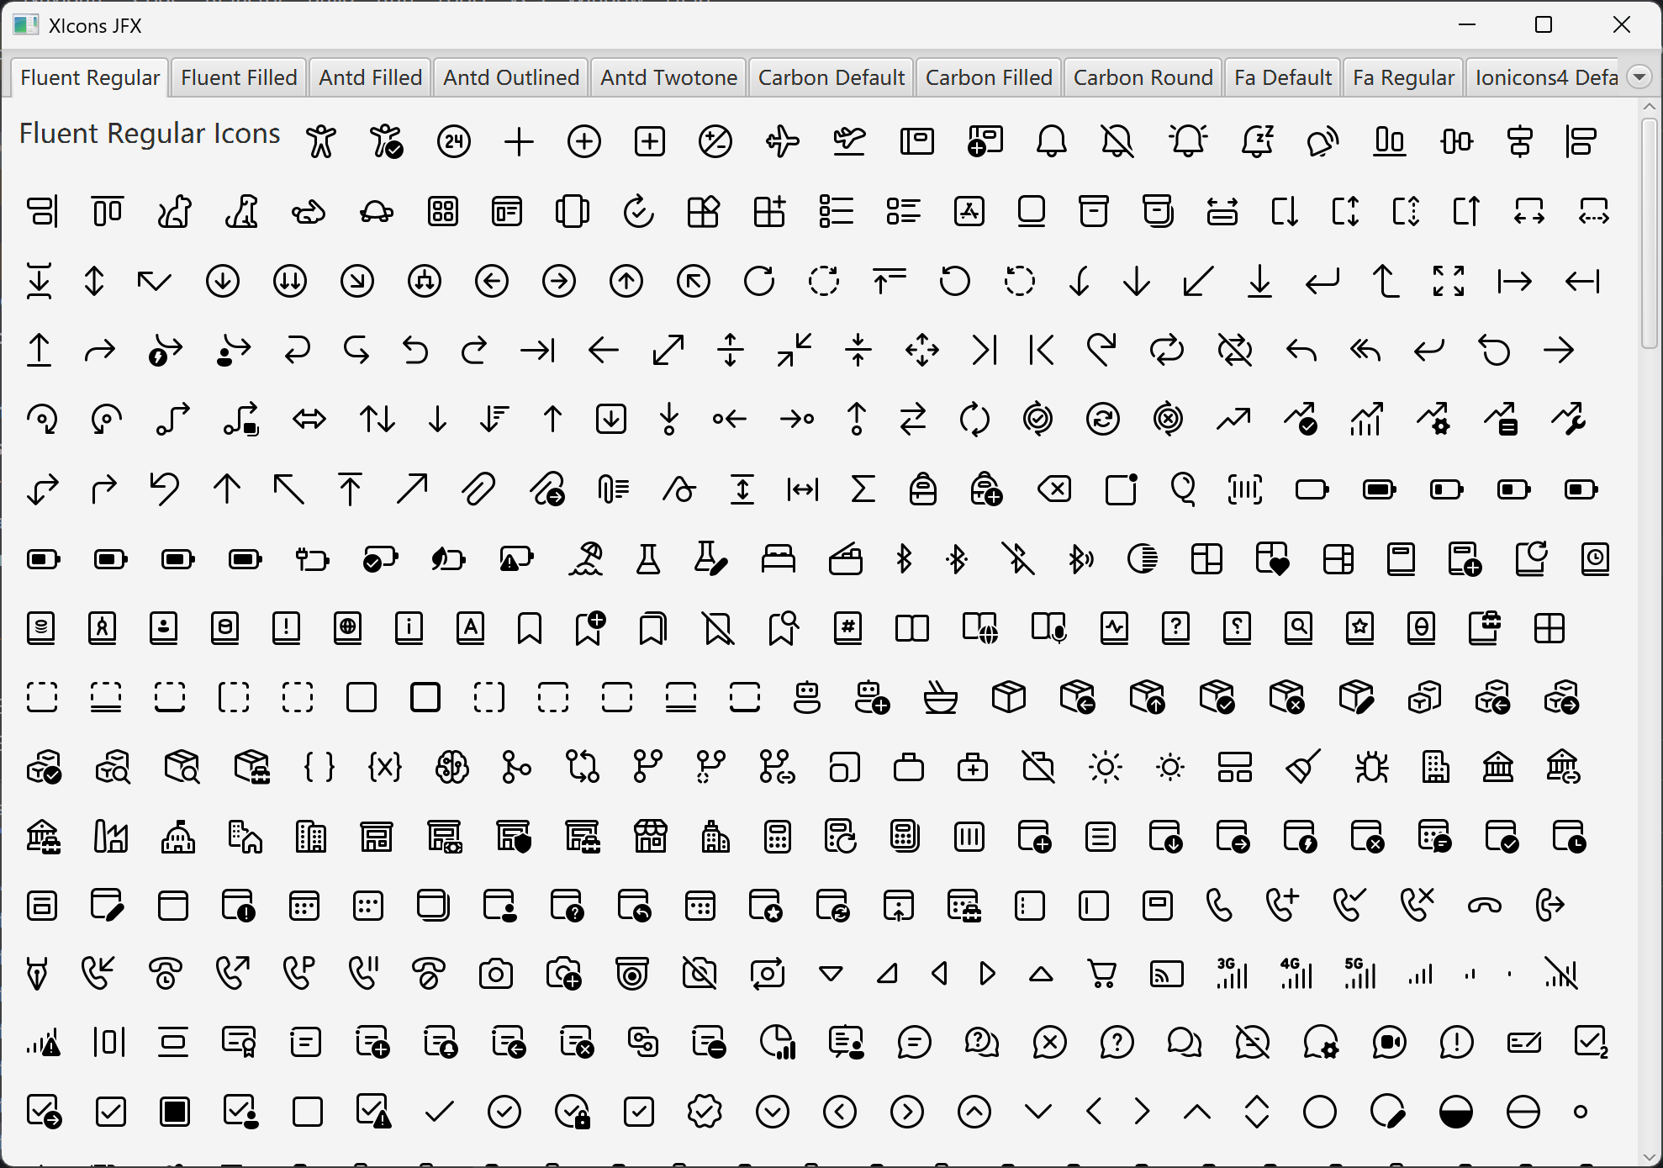
Task: Select the Carbon Round tab
Action: 1143,77
